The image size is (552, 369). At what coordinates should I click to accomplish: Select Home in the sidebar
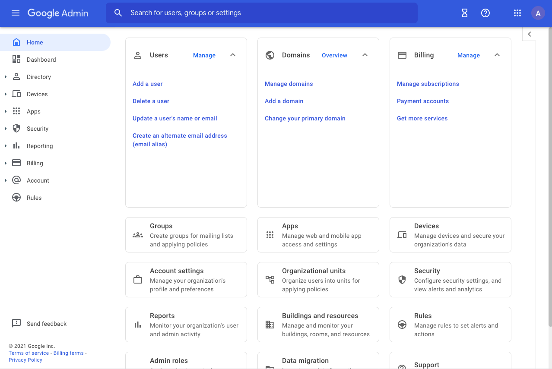point(55,42)
